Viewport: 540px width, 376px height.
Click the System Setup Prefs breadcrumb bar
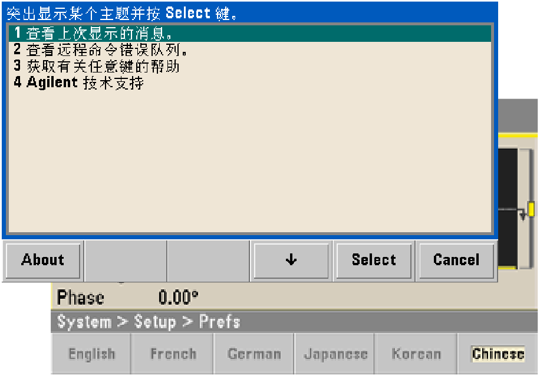pyautogui.click(x=147, y=322)
